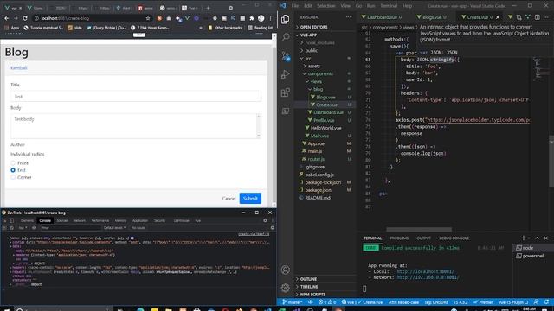
Task: Open the Run and Debug view
Action: click(x=286, y=74)
